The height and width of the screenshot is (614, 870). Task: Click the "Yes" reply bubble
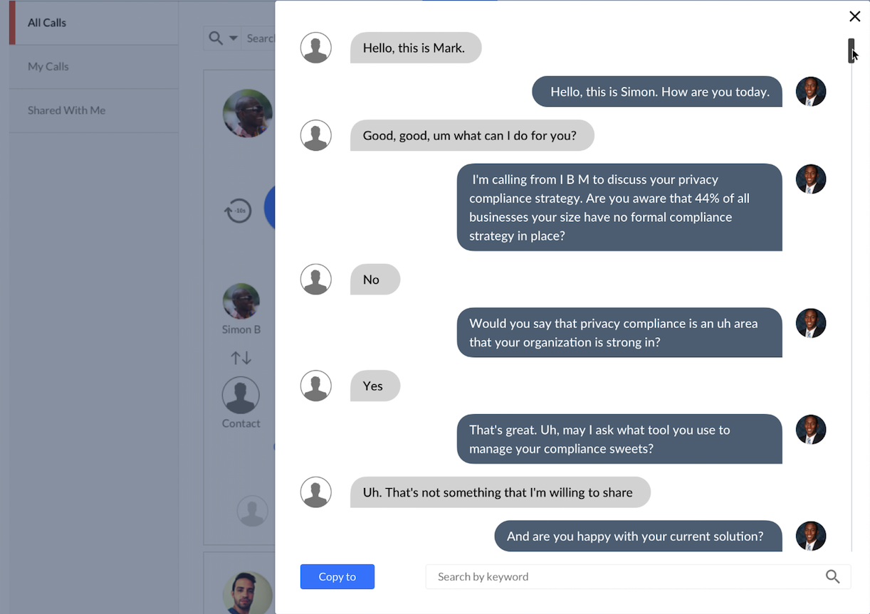[x=374, y=386]
